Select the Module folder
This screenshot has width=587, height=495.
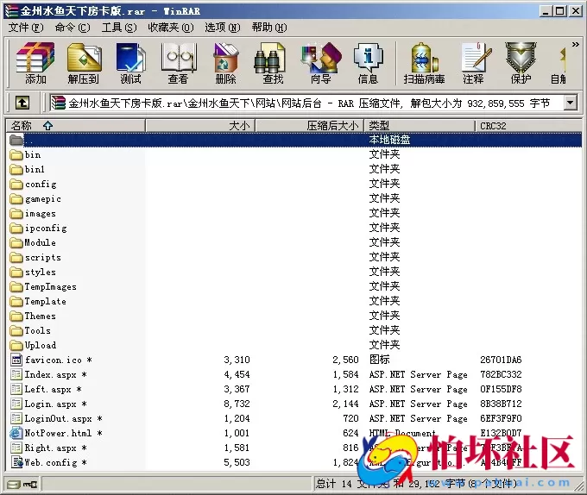point(33,242)
